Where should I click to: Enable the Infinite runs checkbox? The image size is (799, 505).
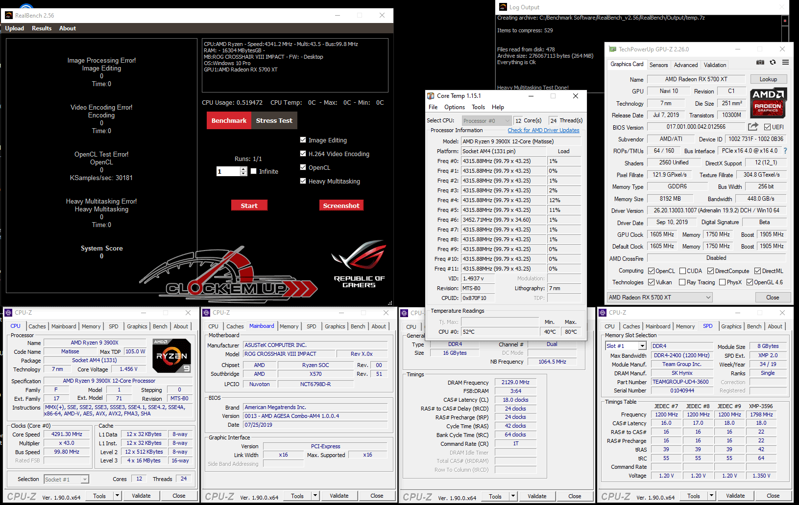pos(254,171)
